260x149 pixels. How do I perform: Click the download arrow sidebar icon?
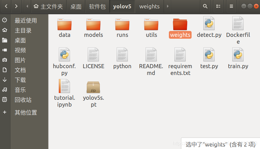pyautogui.click(x=5, y=80)
